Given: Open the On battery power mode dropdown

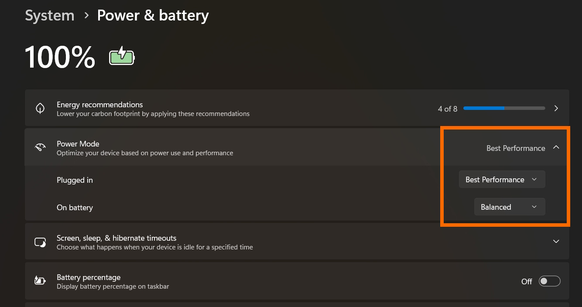Looking at the screenshot, I should 509,207.
